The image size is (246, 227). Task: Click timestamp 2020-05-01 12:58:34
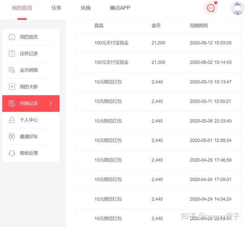211,140
